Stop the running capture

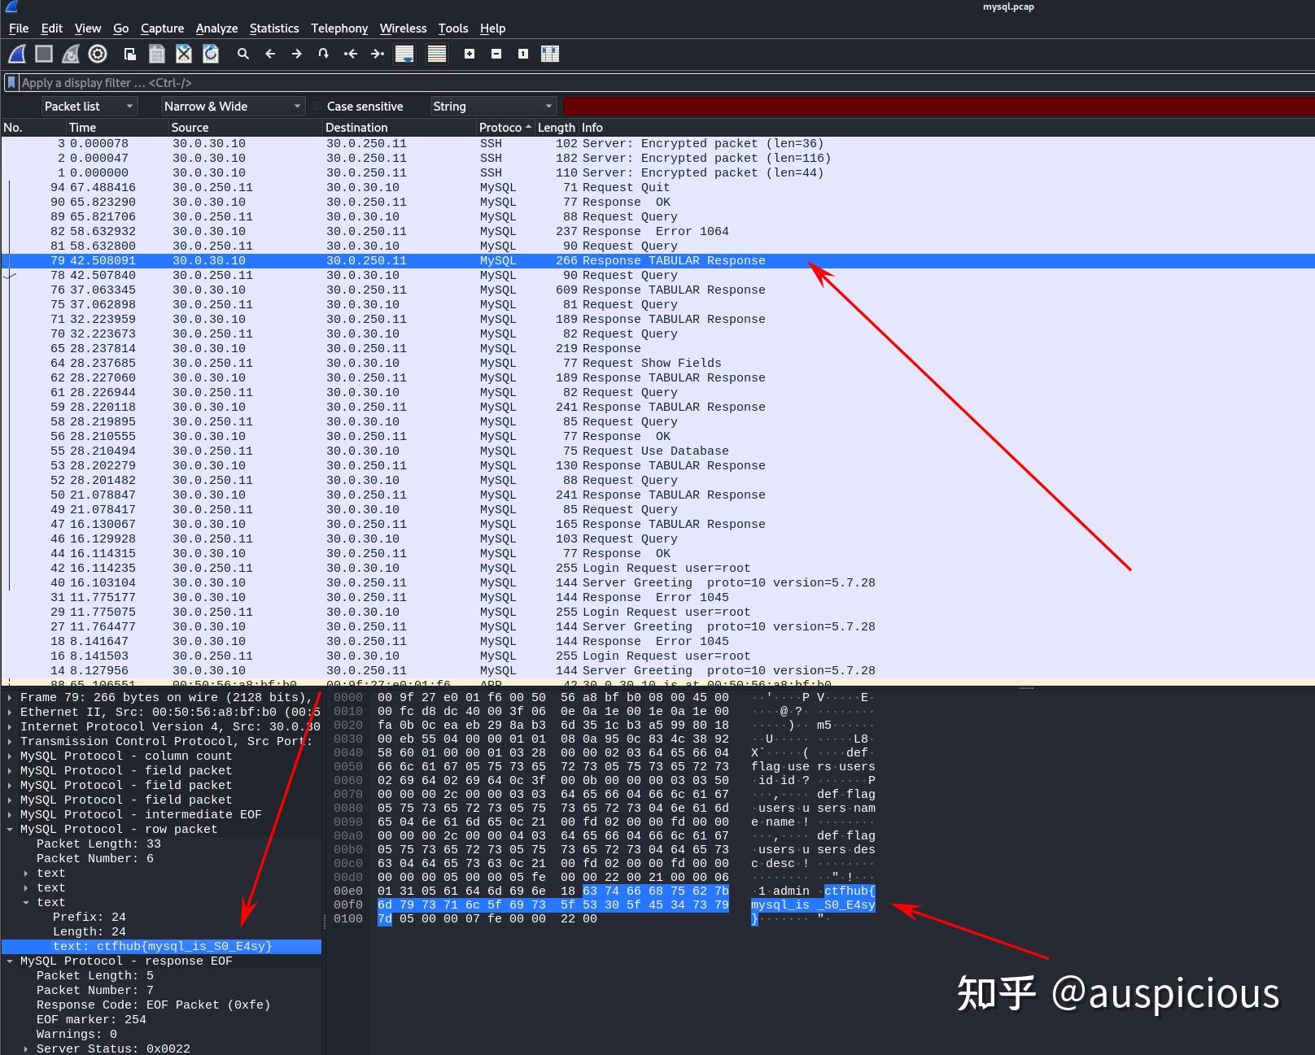point(42,54)
